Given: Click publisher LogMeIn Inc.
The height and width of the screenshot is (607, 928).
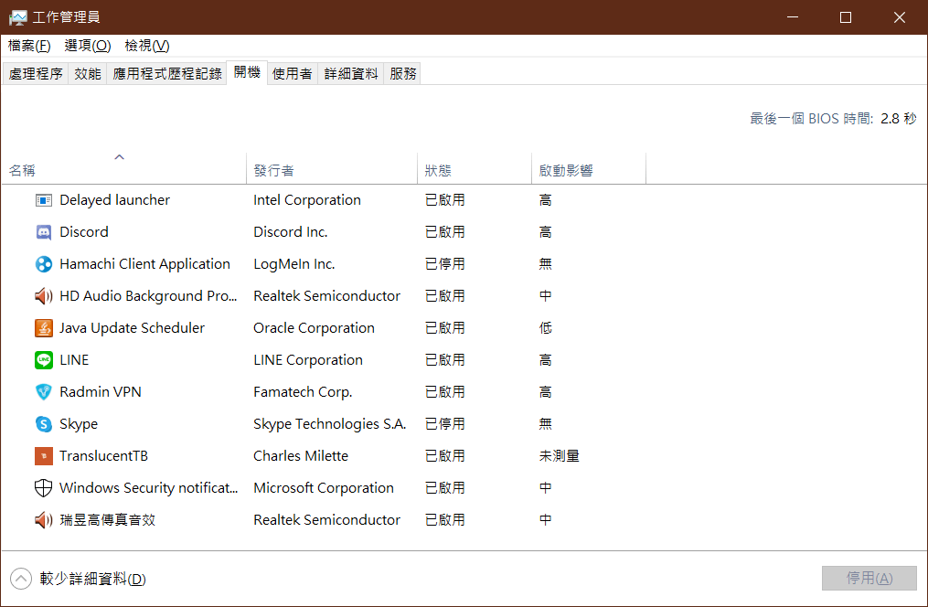Looking at the screenshot, I should pos(294,264).
